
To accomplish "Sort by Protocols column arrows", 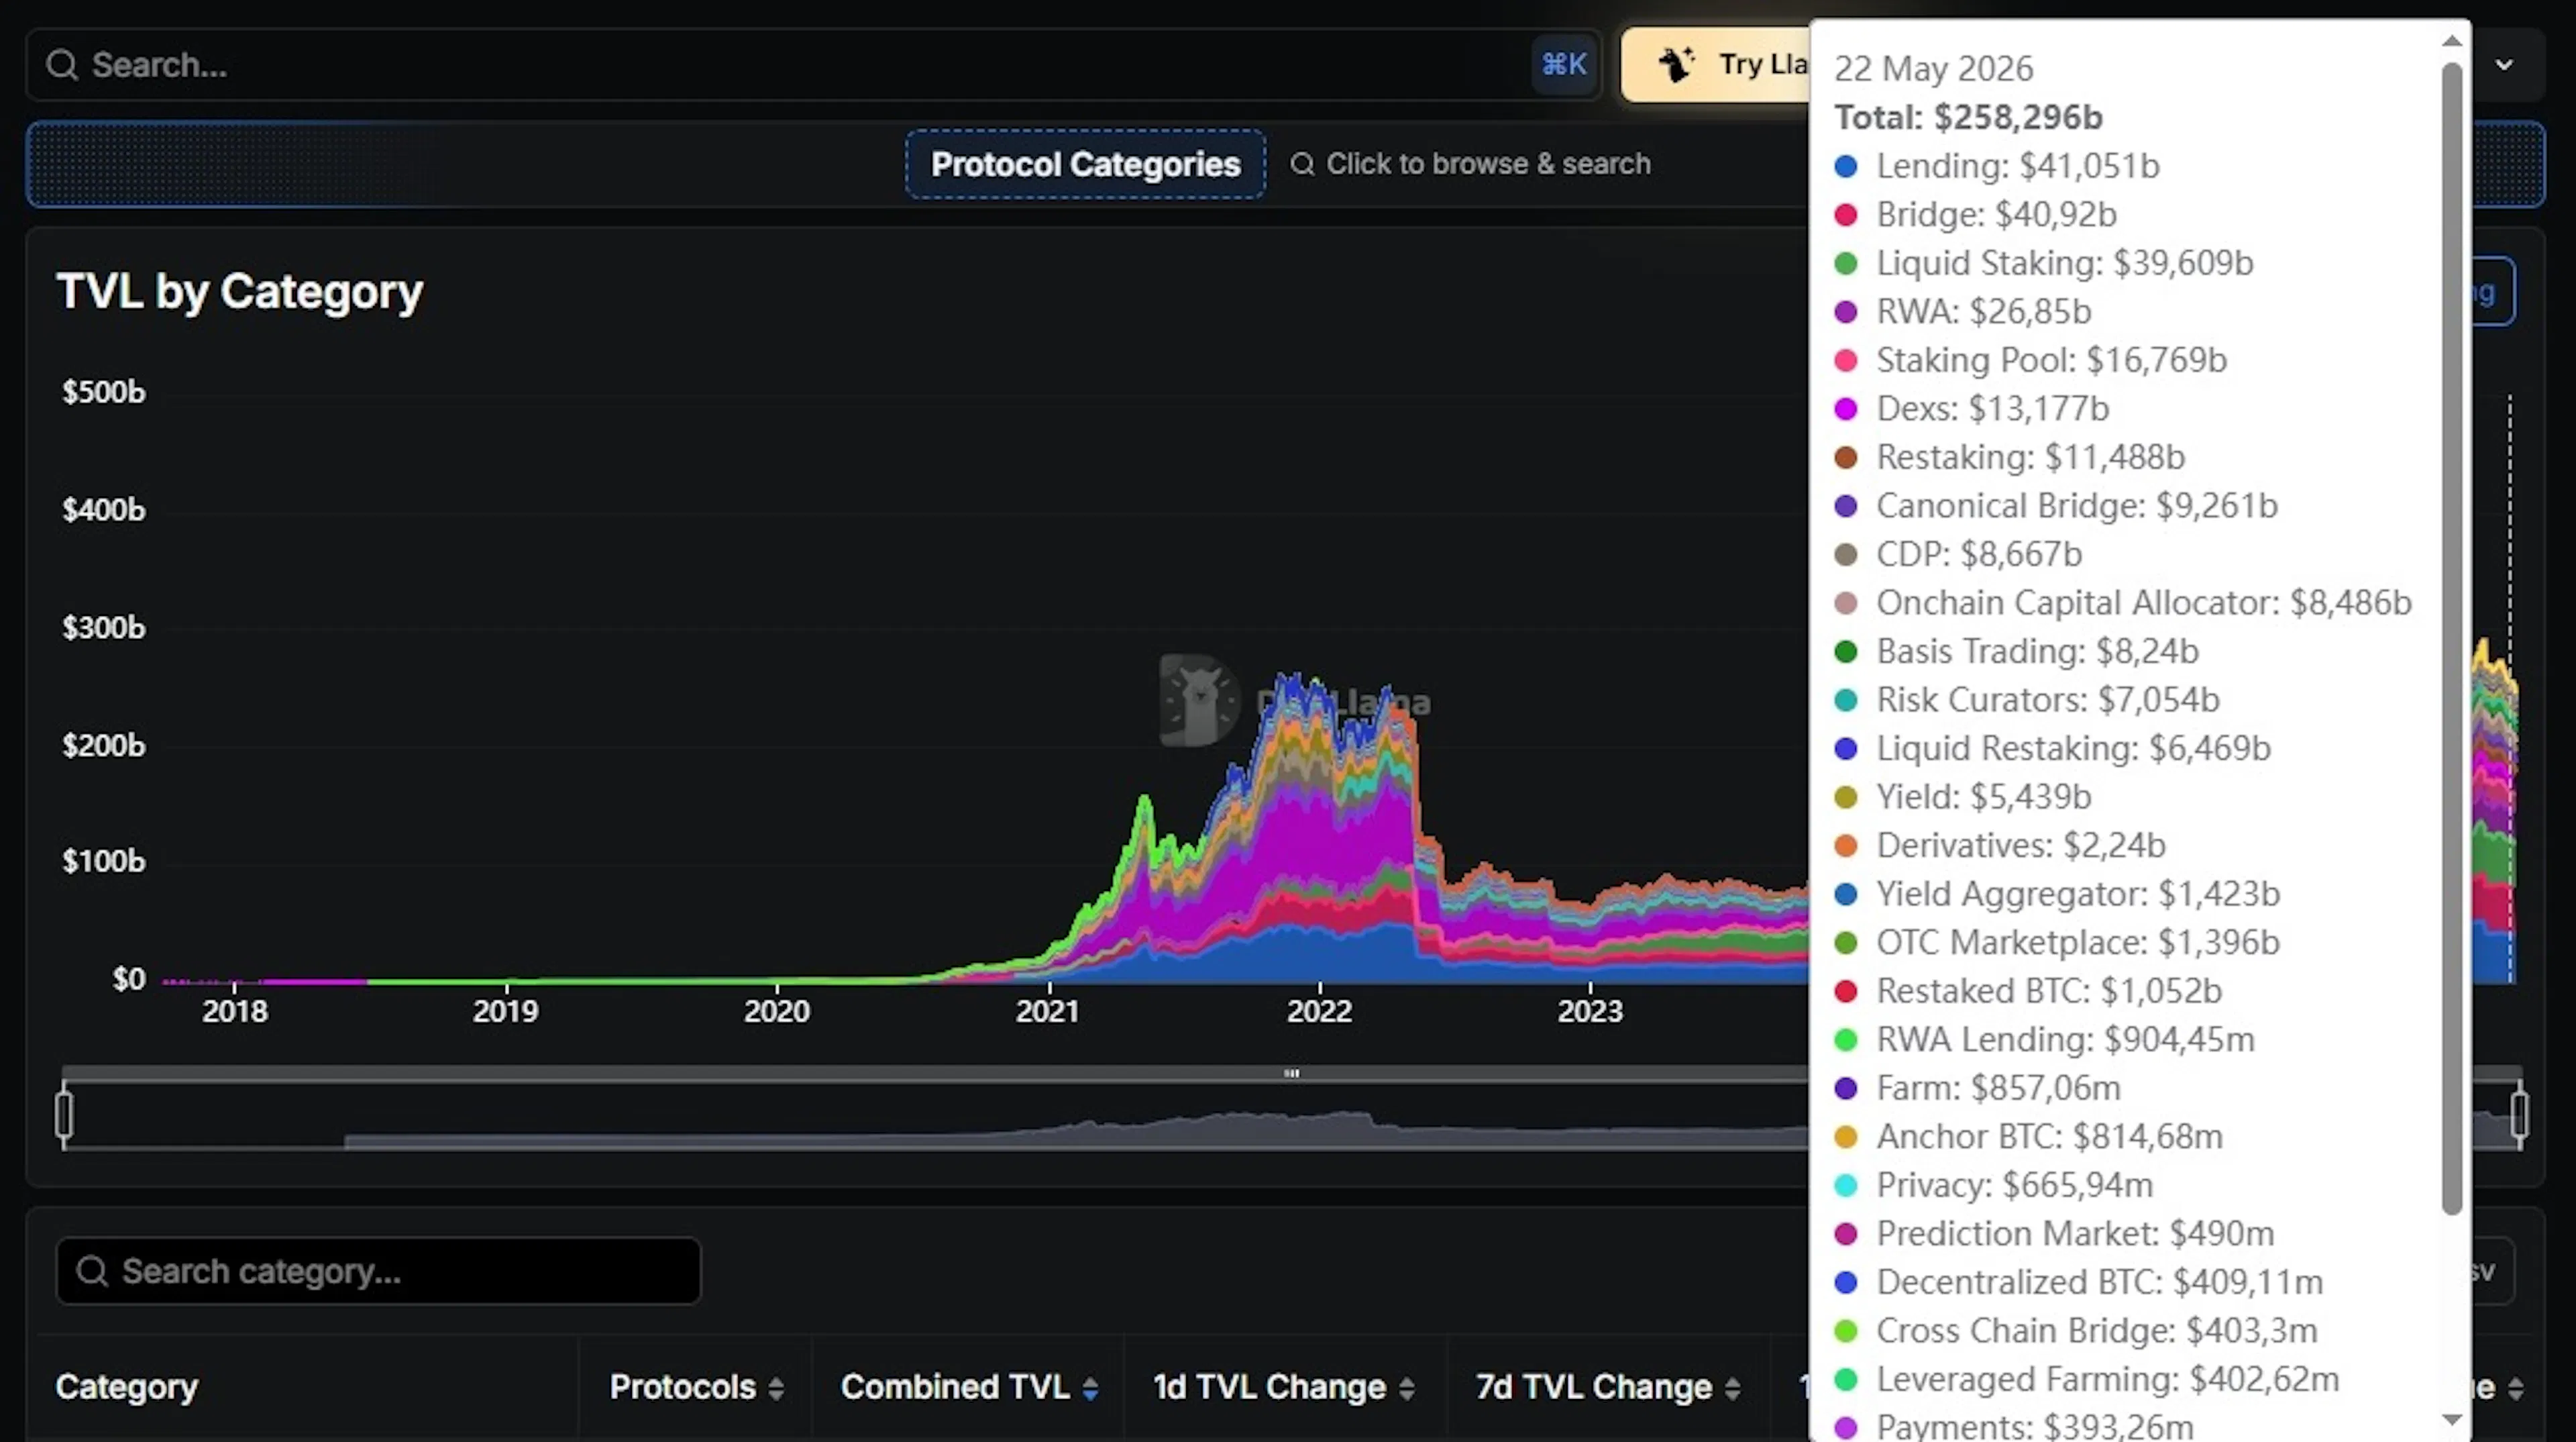I will pyautogui.click(x=776, y=1388).
